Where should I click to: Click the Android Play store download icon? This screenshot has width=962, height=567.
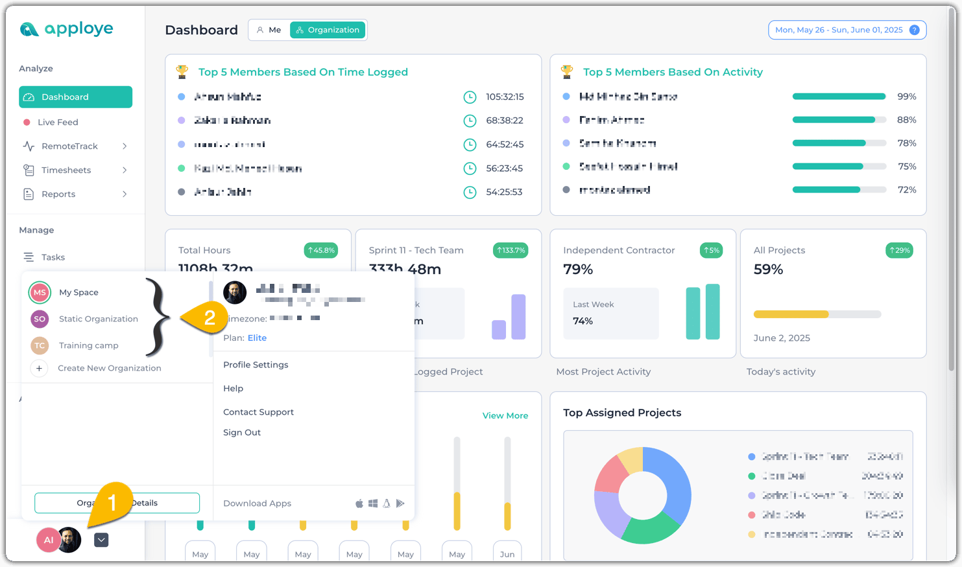pos(400,503)
